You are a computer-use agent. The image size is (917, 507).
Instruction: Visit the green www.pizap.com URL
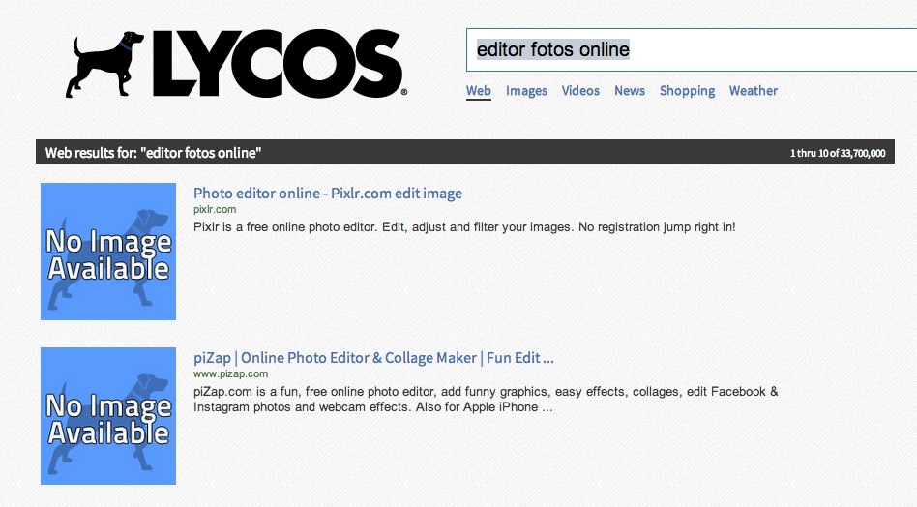tap(230, 373)
